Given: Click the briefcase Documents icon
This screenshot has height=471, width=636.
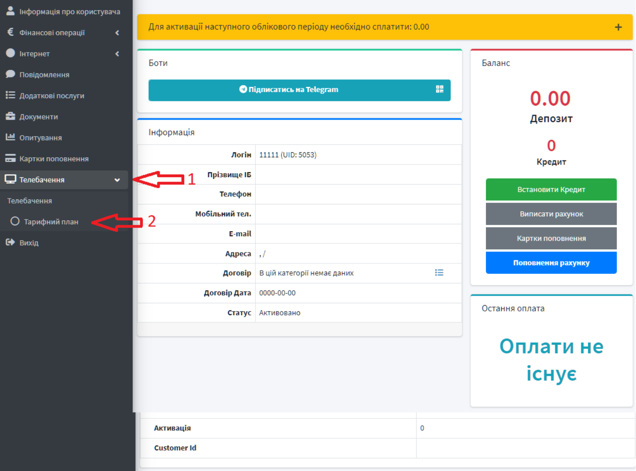Looking at the screenshot, I should pyautogui.click(x=10, y=116).
